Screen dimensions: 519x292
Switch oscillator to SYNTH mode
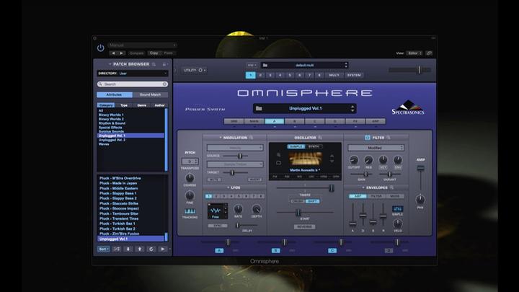coord(314,146)
